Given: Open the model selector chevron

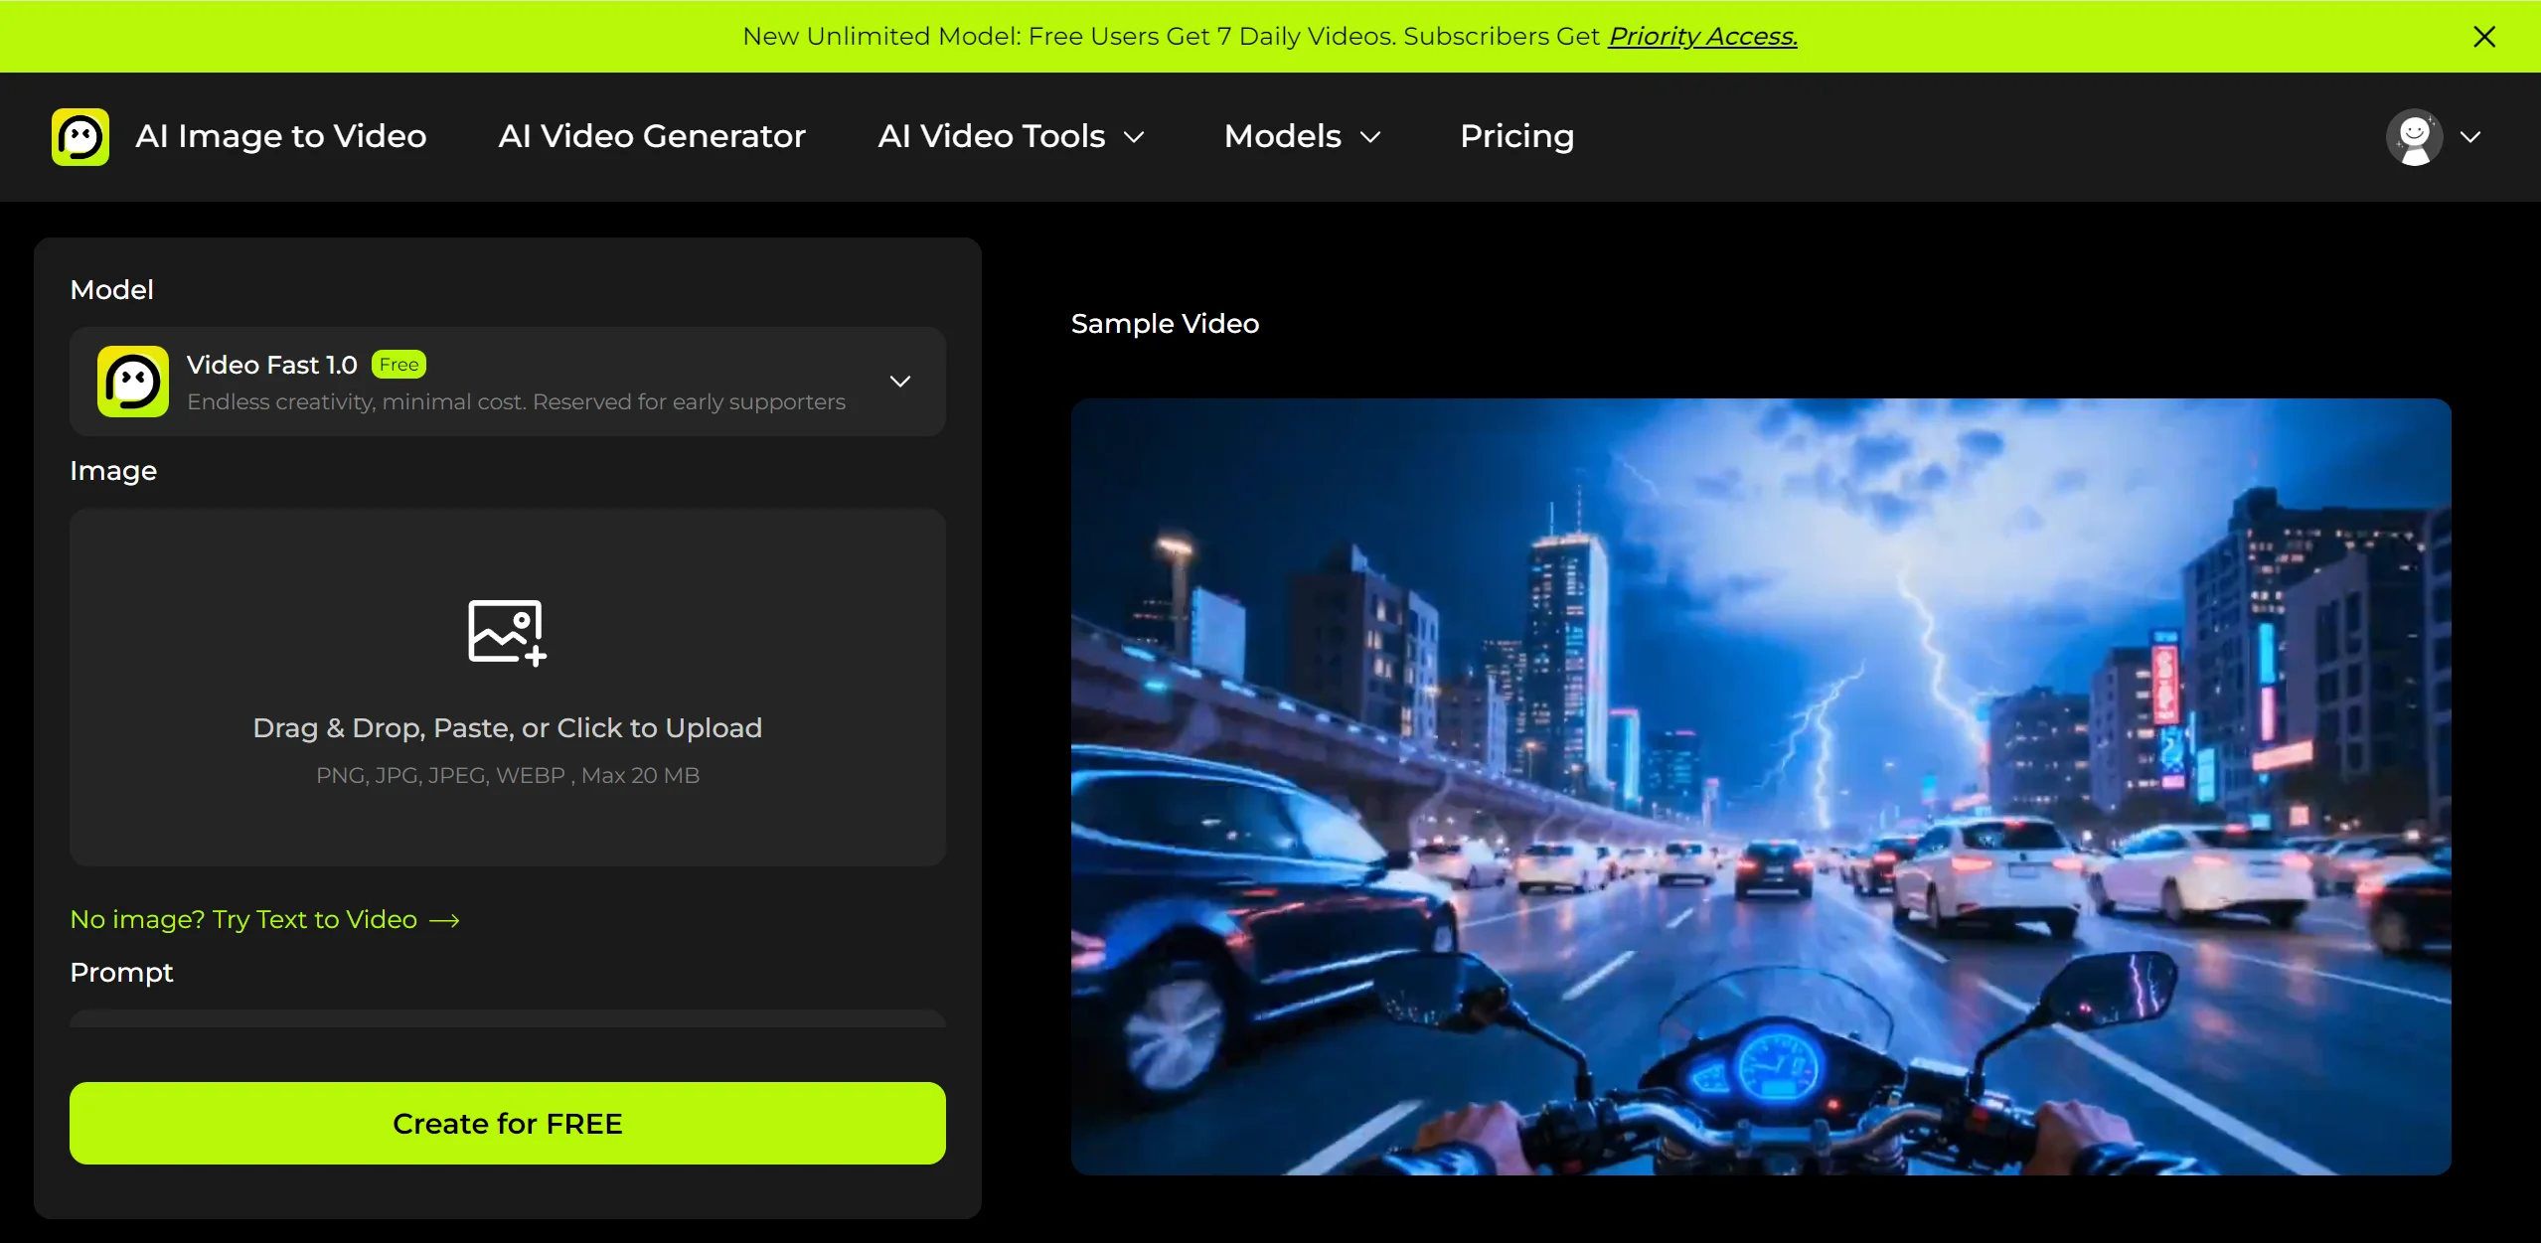Looking at the screenshot, I should point(900,382).
